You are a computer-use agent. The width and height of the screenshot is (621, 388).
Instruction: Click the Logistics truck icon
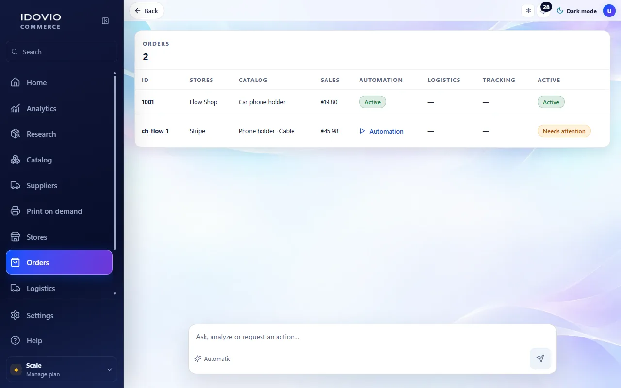tap(16, 288)
